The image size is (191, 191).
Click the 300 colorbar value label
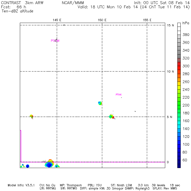(186, 66)
